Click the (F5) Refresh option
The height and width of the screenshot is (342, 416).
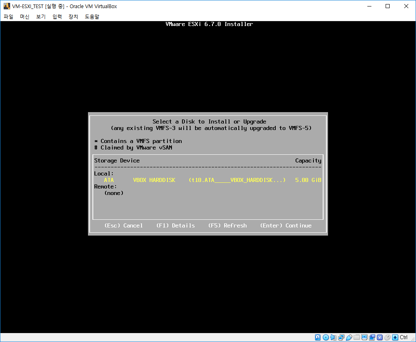click(227, 225)
